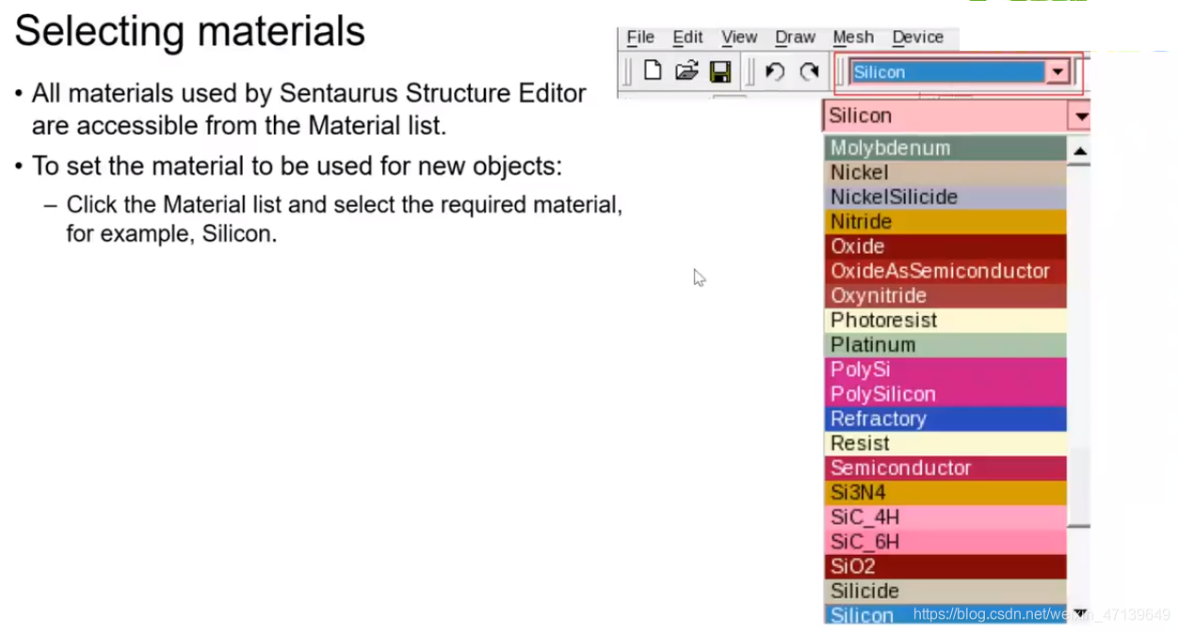Choose the Platinum entry
This screenshot has width=1179, height=632.
945,344
